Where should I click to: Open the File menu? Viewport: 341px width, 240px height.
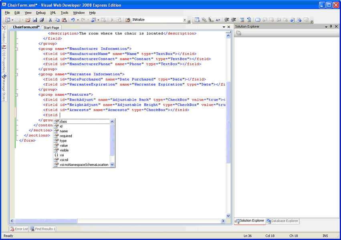7,12
